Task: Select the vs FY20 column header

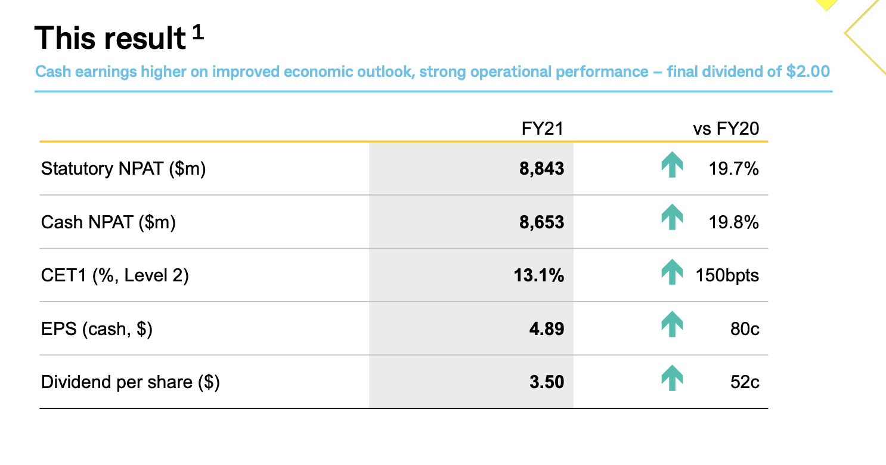Action: [x=726, y=128]
